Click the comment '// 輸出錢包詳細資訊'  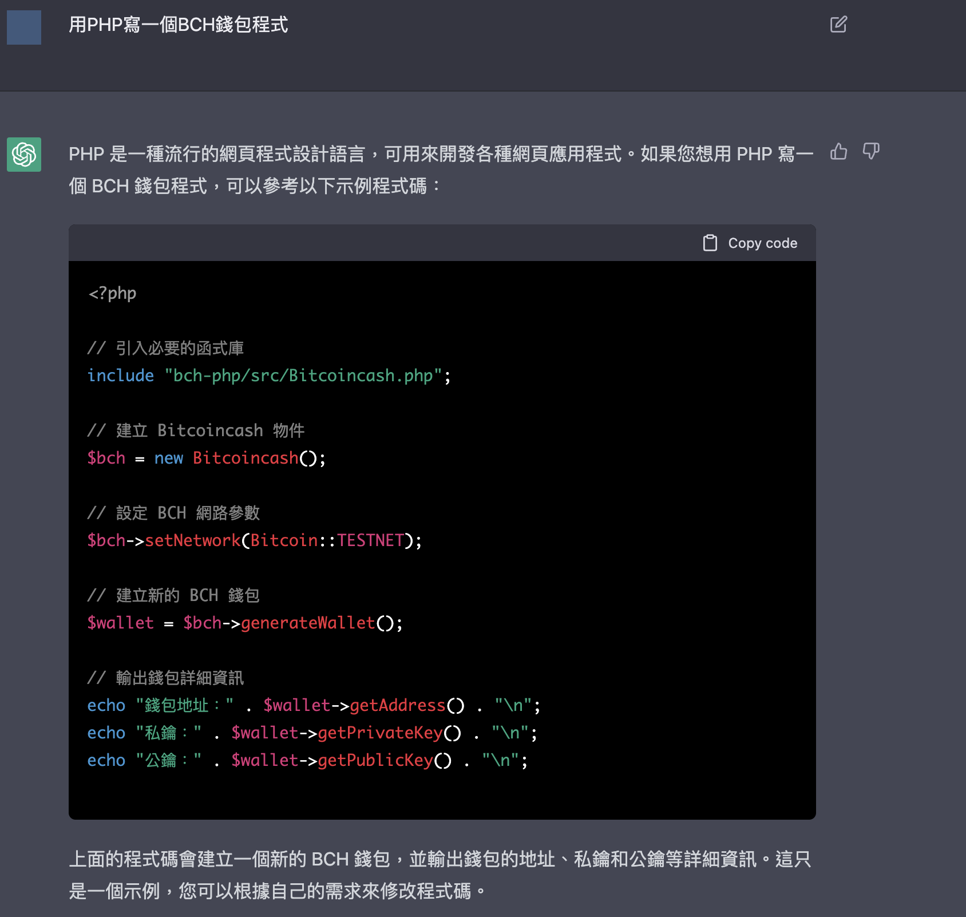[165, 678]
